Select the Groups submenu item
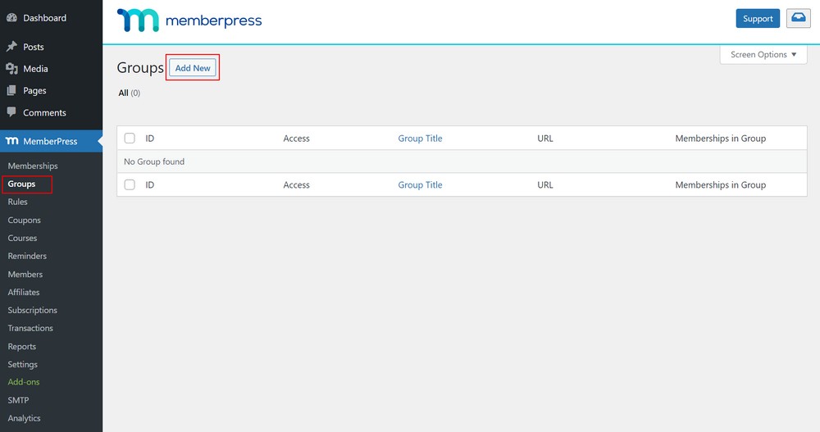Image resolution: width=820 pixels, height=432 pixels. point(21,184)
